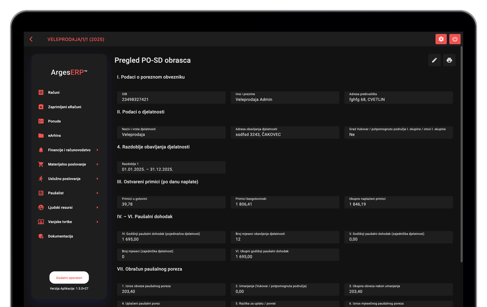Expand Uslužno poslovanje submenu arrow
The width and height of the screenshot is (487, 307).
[x=97, y=179]
